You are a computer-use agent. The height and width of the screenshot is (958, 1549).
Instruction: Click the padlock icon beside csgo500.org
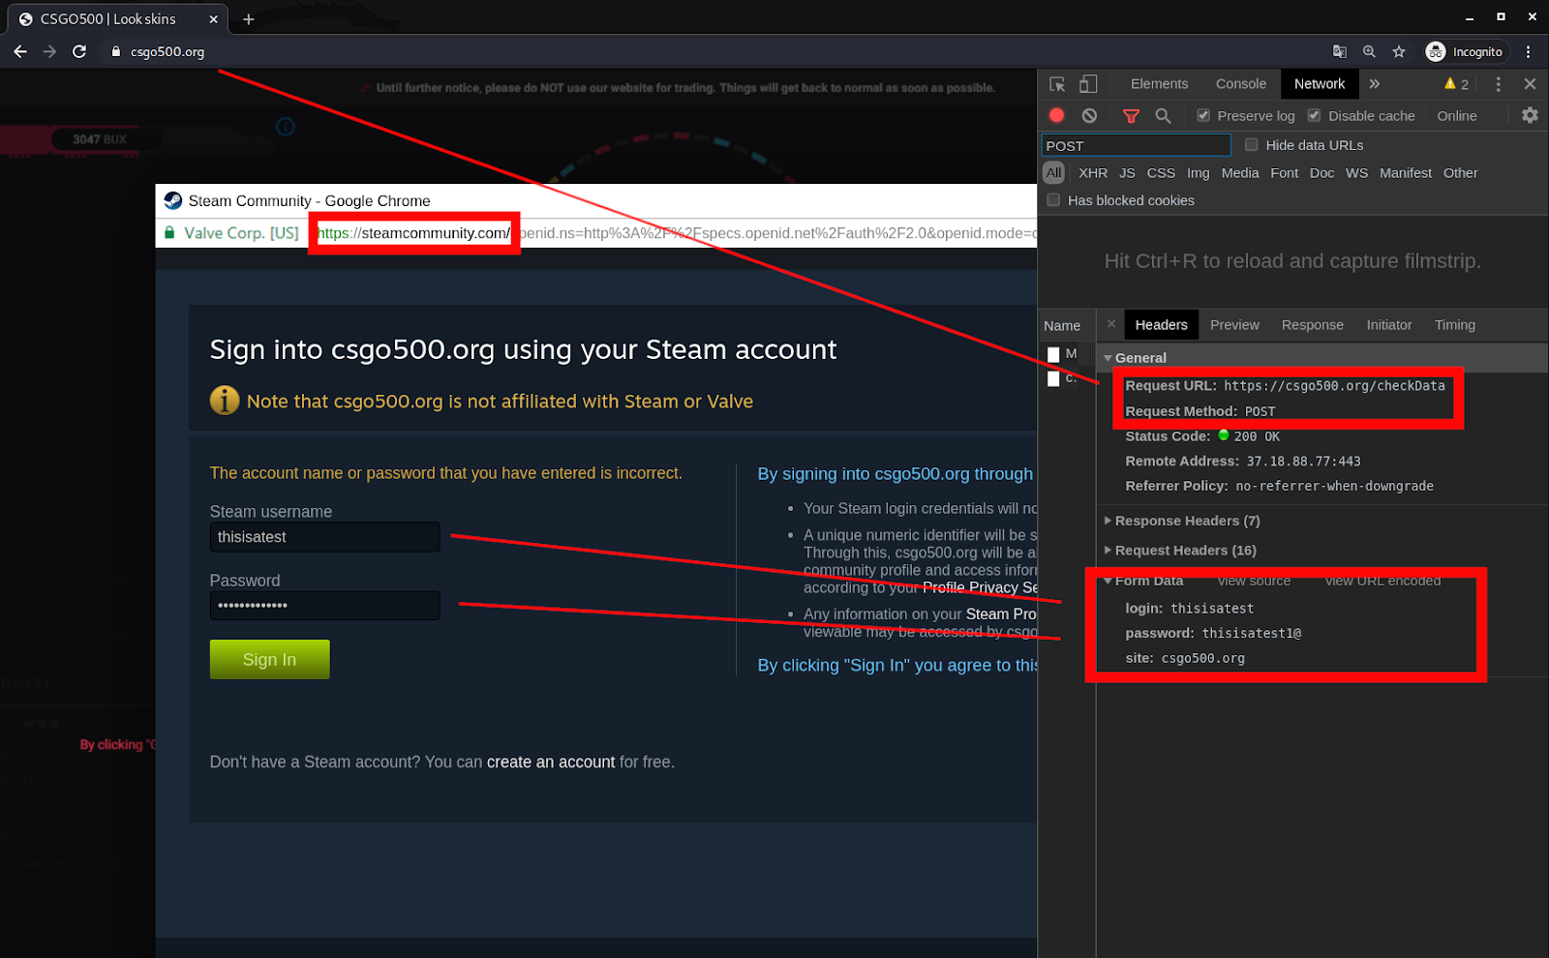(116, 52)
